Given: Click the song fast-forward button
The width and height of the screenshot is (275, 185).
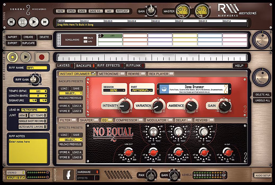Looking at the screenshot, I should [x=45, y=22].
